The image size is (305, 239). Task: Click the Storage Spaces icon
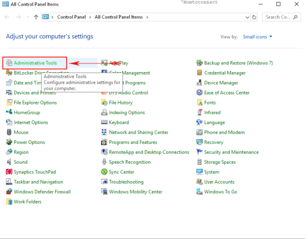[x=200, y=162]
